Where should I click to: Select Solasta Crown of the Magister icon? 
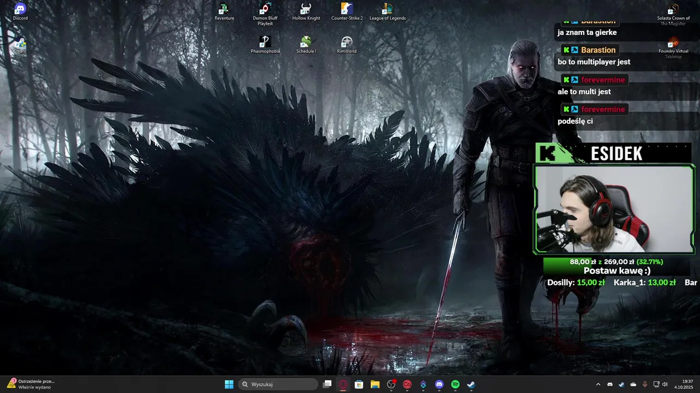673,15
